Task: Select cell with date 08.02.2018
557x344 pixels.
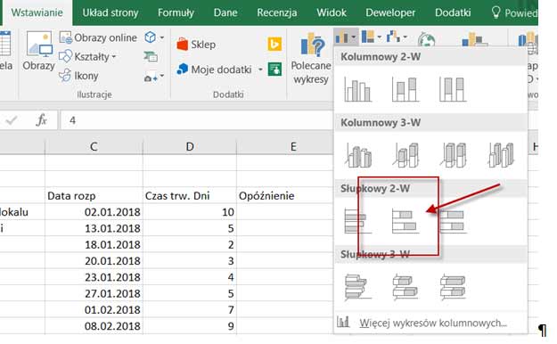Action: (94, 326)
